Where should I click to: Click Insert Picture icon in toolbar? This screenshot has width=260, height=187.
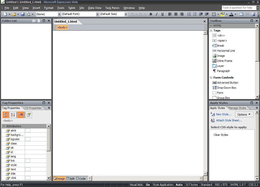[x=253, y=14]
